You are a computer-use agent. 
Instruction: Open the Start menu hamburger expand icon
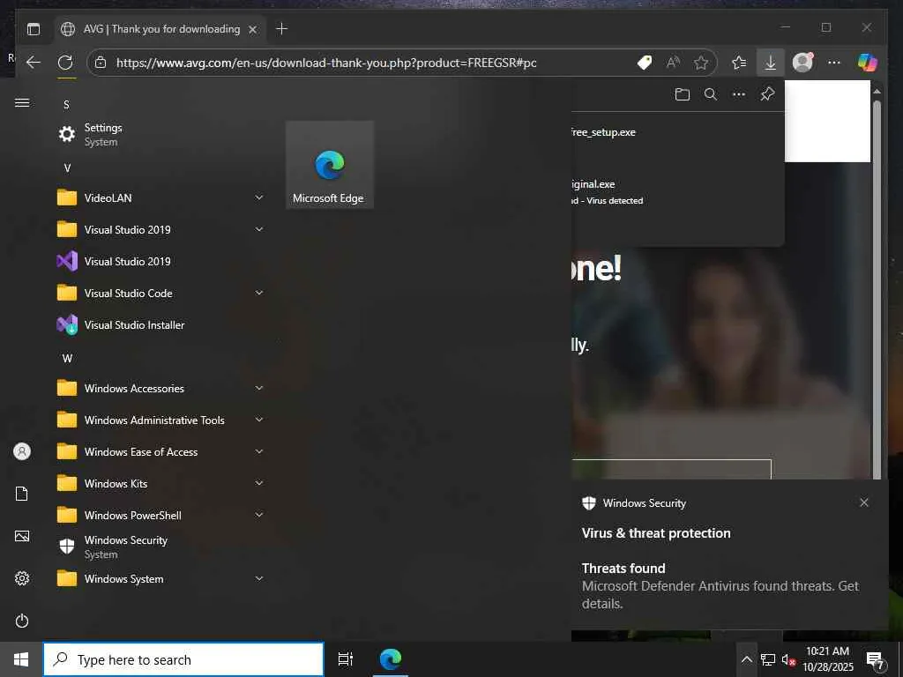22,102
